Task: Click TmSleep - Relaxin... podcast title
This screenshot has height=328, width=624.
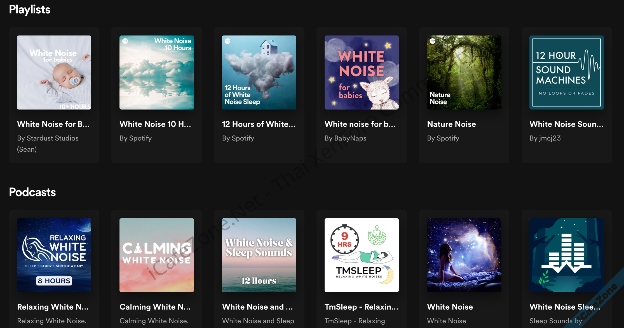Action: (361, 307)
